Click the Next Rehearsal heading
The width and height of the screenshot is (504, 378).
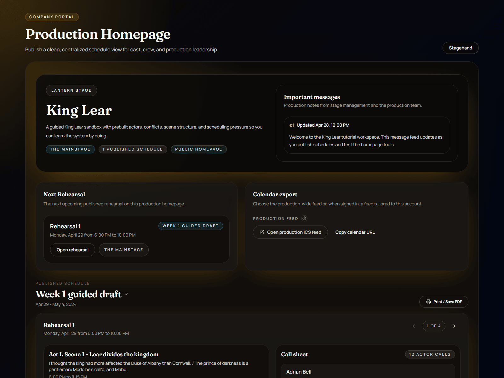[x=64, y=194]
